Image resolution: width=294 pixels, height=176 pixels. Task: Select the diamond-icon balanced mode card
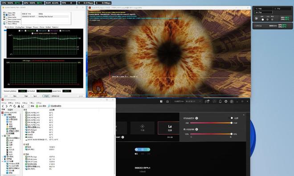(143, 128)
